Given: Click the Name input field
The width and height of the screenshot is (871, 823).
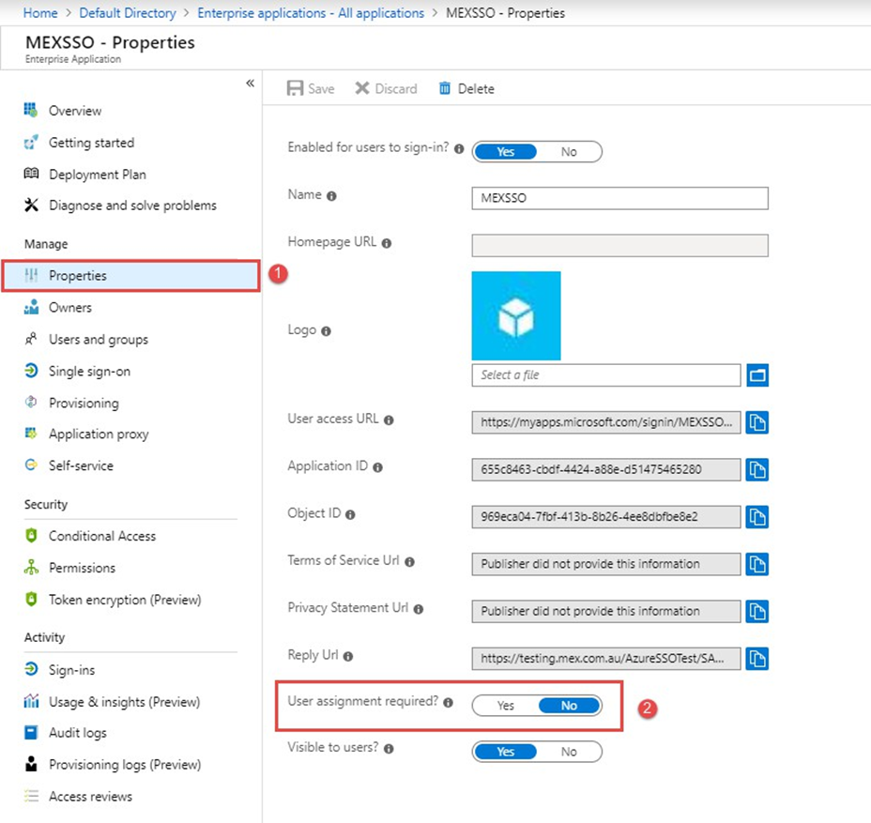Looking at the screenshot, I should pyautogui.click(x=619, y=199).
